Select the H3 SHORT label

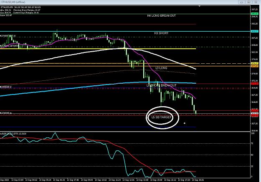tap(161, 33)
